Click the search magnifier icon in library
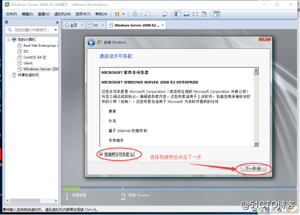 pyautogui.click(x=10, y=30)
